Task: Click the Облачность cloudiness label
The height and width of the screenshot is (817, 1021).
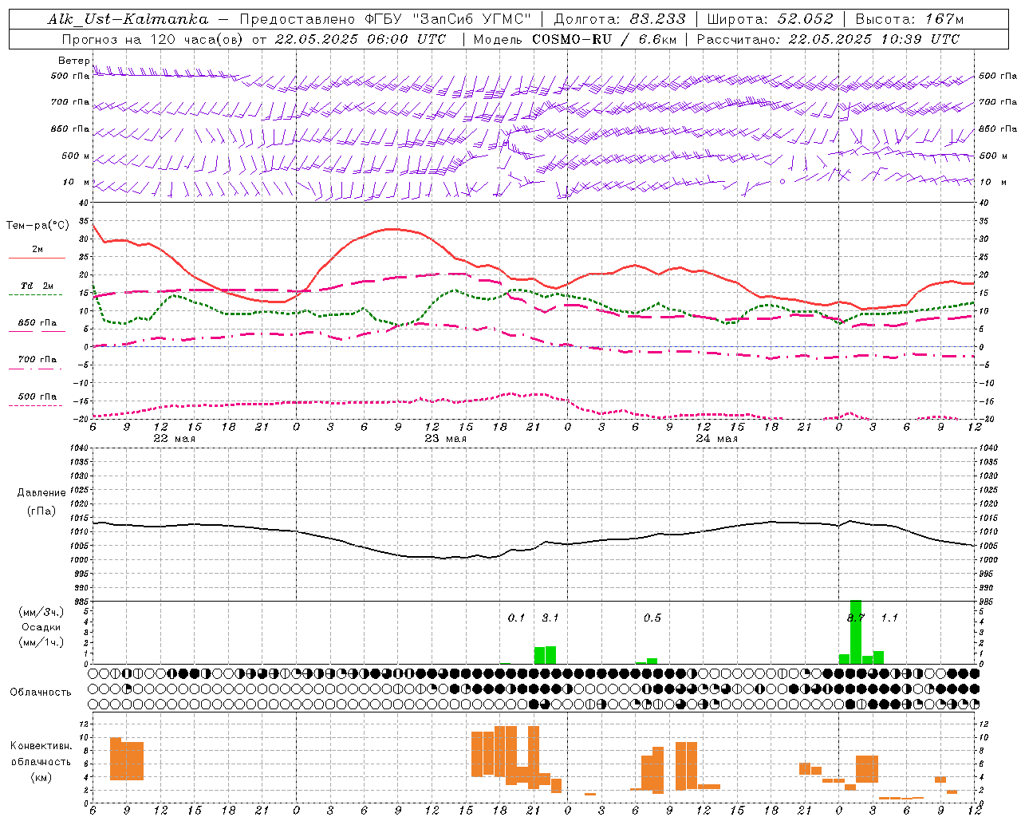Action: pyautogui.click(x=41, y=692)
